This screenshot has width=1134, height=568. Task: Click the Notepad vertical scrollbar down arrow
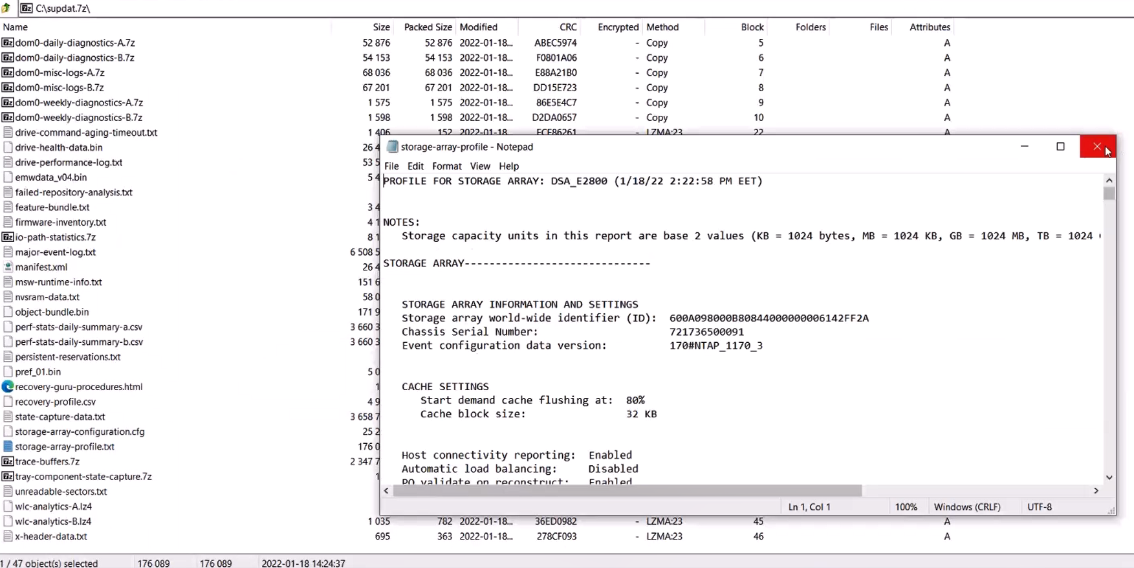coord(1109,477)
